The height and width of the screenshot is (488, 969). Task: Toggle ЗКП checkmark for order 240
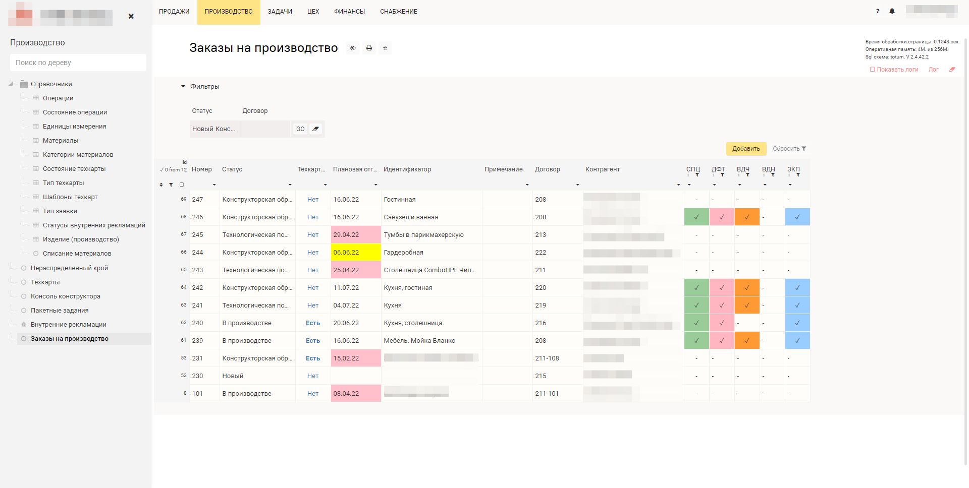click(x=797, y=323)
